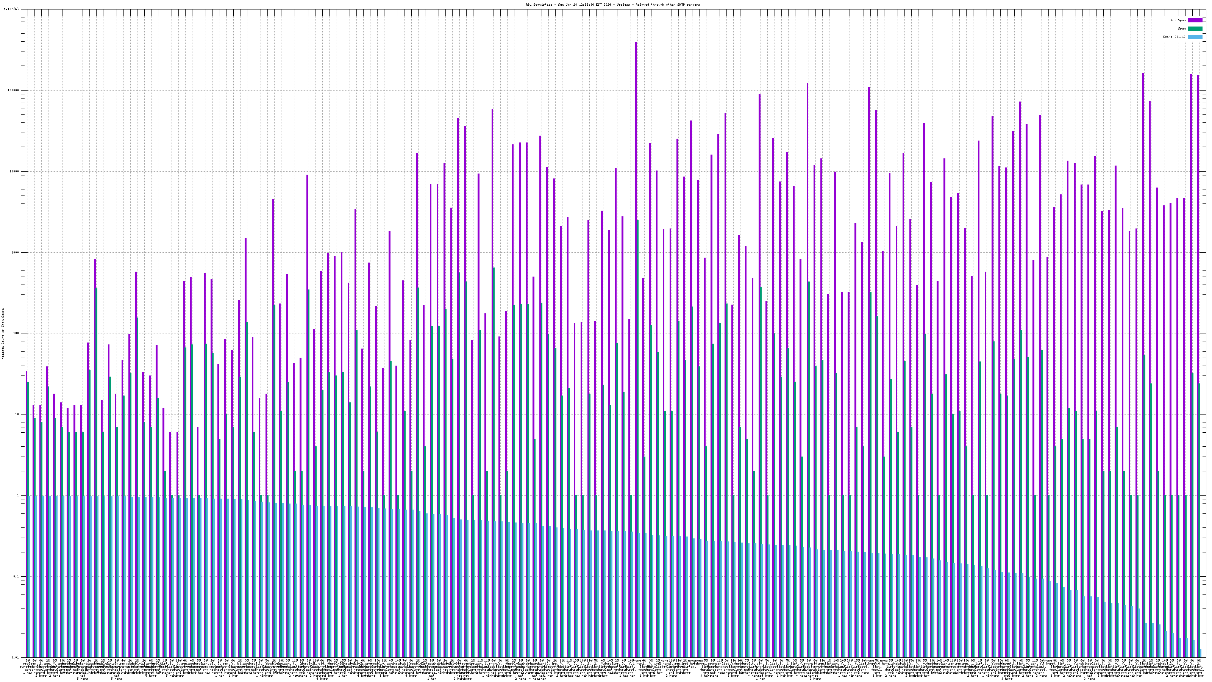Click the 10 y-axis tick label
The height and width of the screenshot is (682, 1212).
(x=18, y=415)
